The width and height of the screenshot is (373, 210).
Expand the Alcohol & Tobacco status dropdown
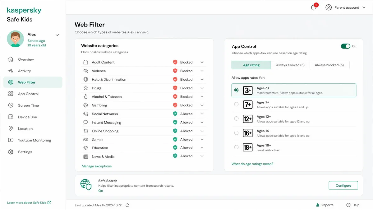pyautogui.click(x=202, y=96)
